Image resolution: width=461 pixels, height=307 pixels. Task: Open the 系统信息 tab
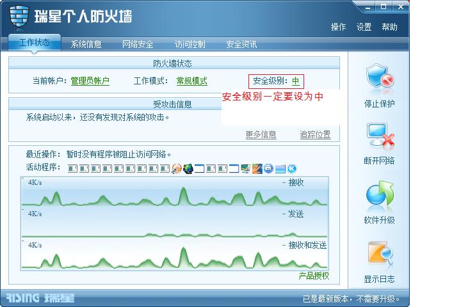click(86, 44)
